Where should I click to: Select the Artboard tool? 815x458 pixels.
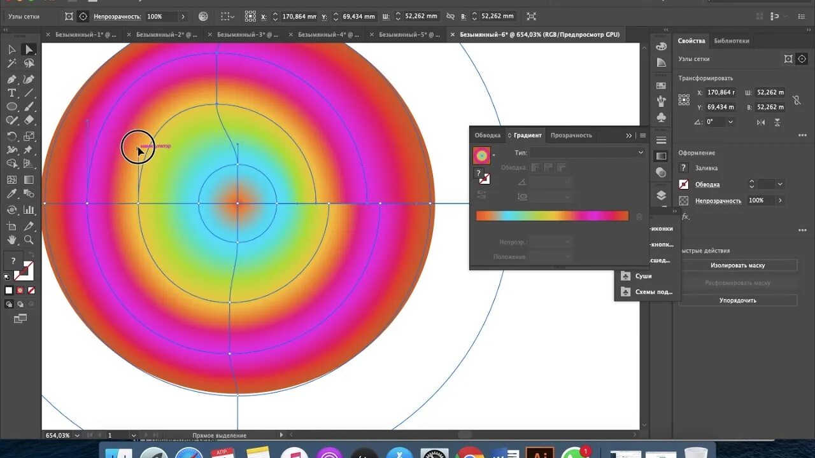tap(11, 226)
